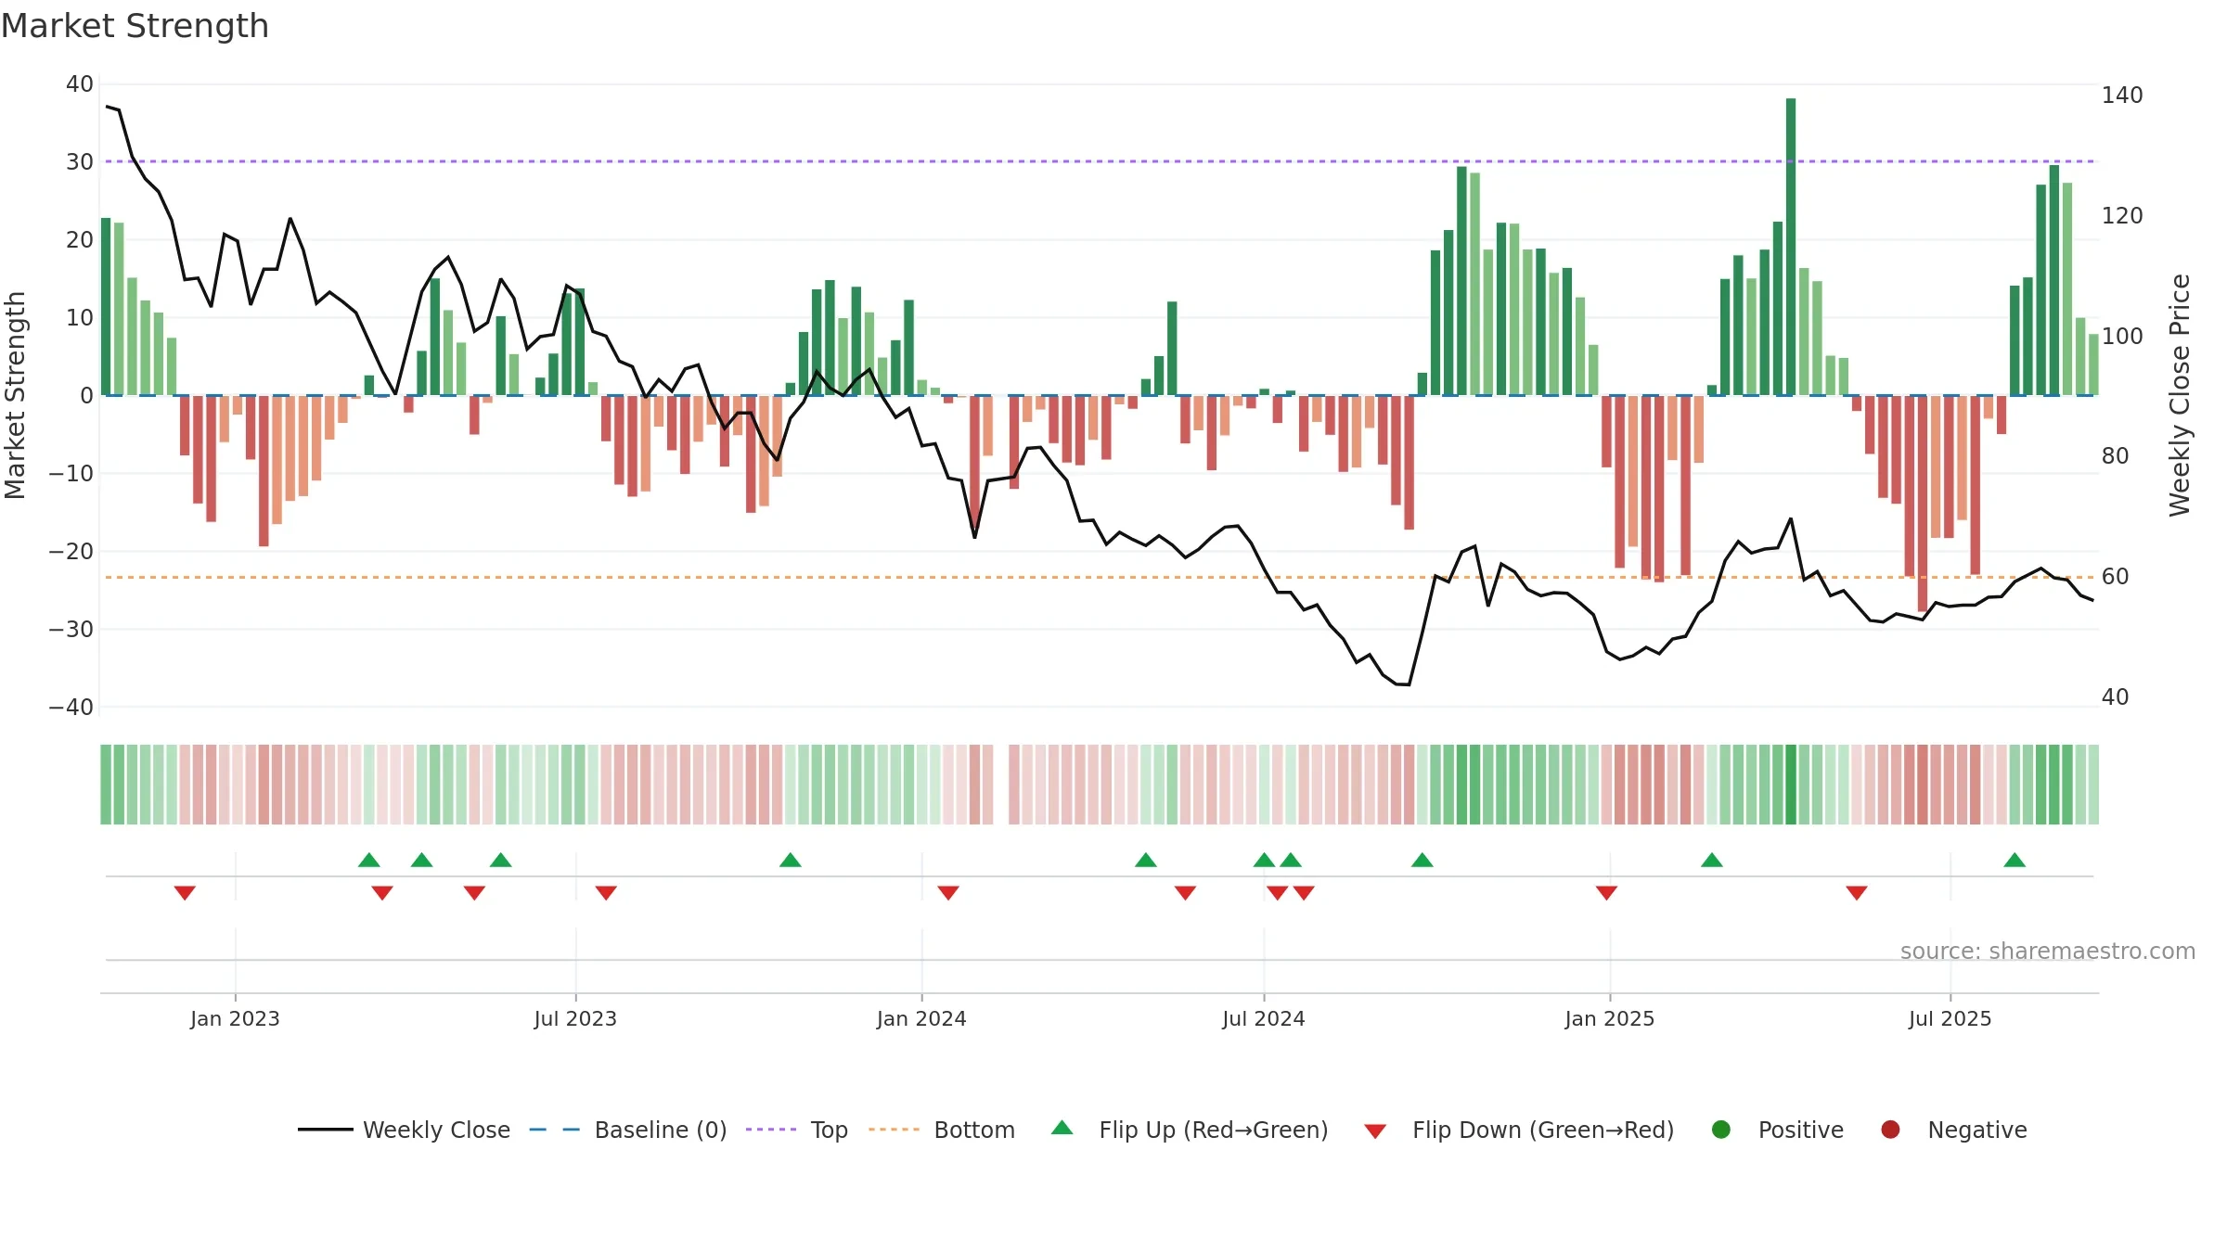Image resolution: width=2227 pixels, height=1252 pixels.
Task: Click the Weekly Close legend entry
Action: [404, 1130]
